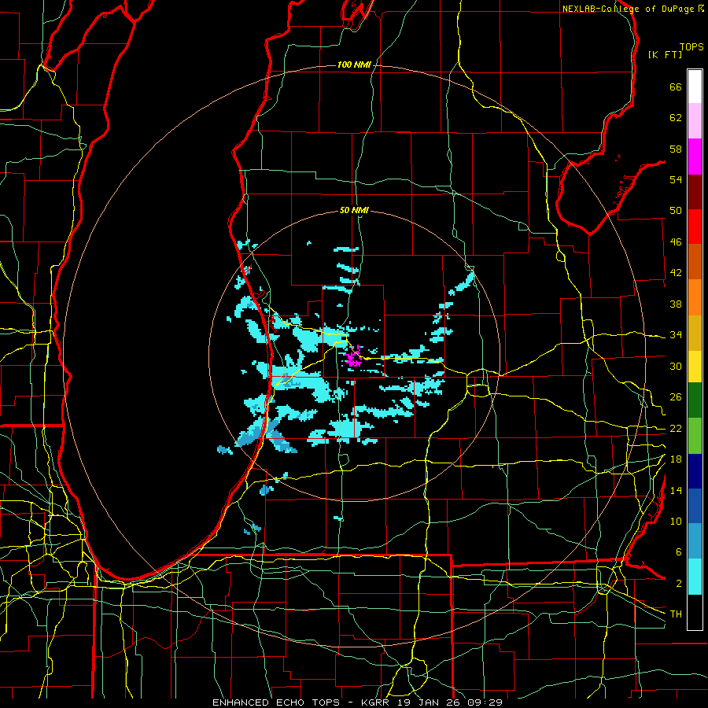Click the legend value 34
The height and width of the screenshot is (708, 708).
click(676, 335)
